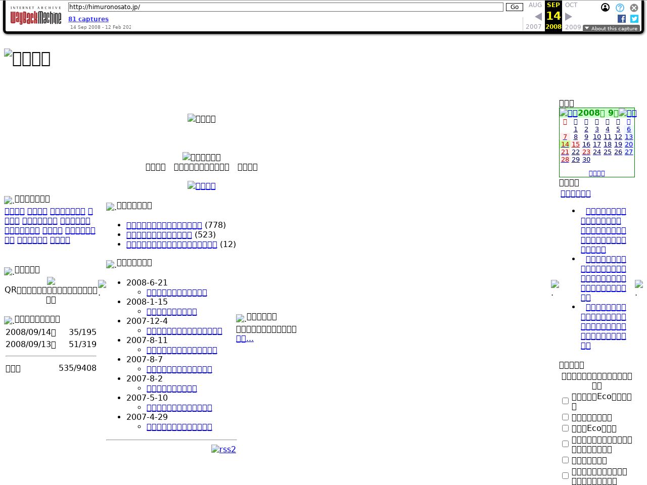
Task: Tick the first poll checkbox mentioning Eco
Action: tap(565, 401)
